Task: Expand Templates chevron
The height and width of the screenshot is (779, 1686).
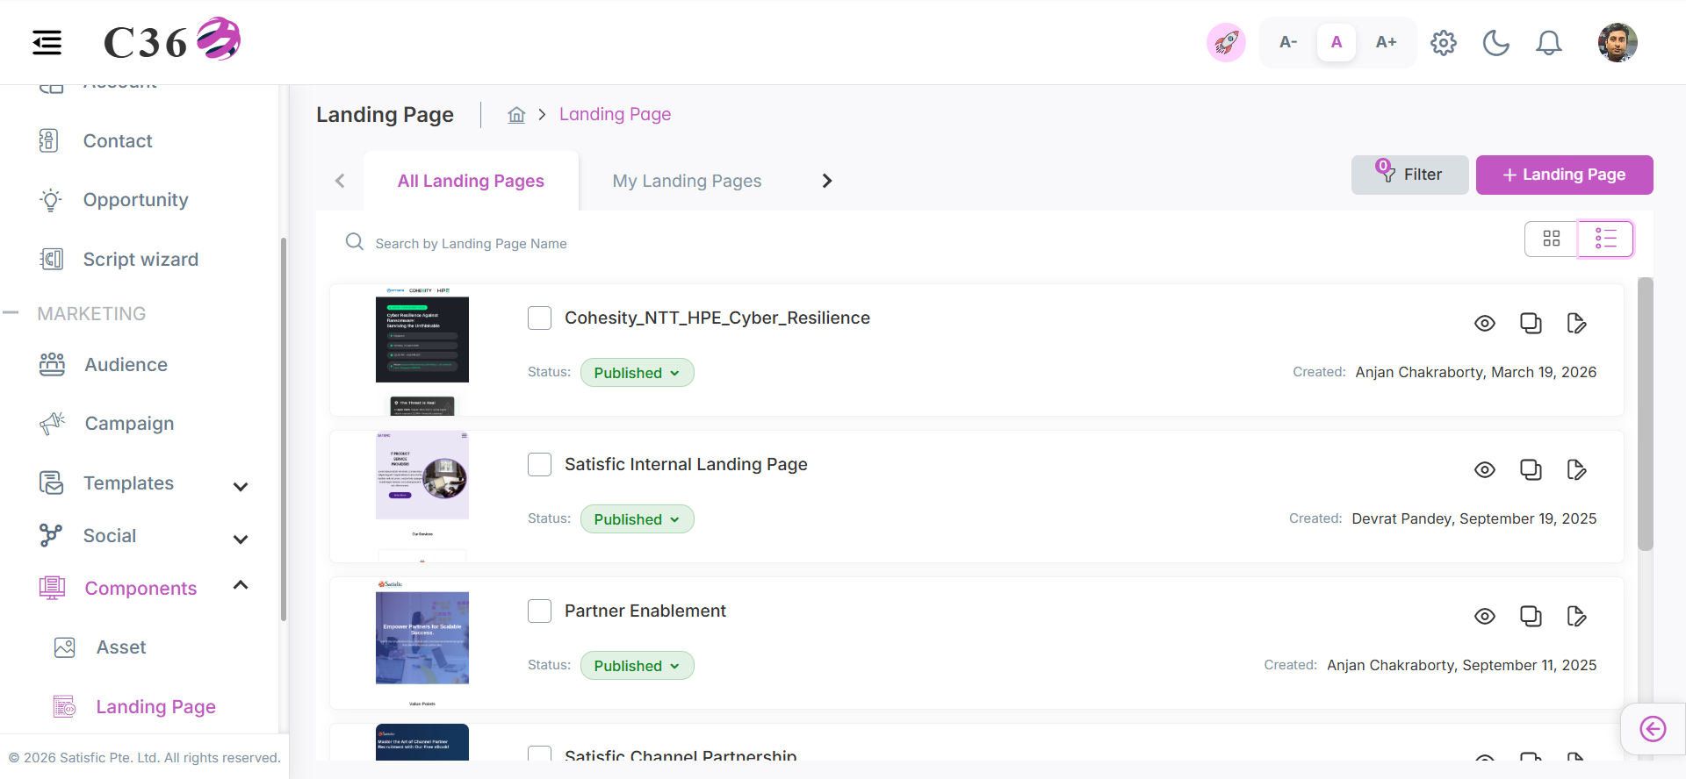Action: tap(241, 487)
